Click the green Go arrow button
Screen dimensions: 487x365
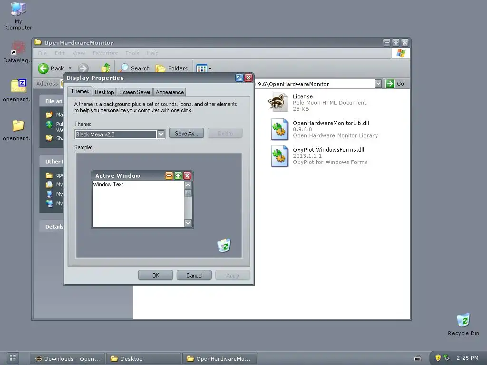pyautogui.click(x=390, y=84)
